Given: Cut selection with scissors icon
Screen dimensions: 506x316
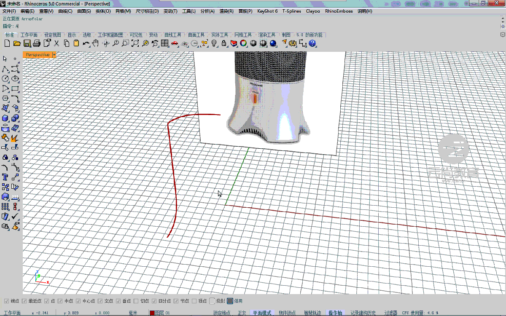Looking at the screenshot, I should [x=56, y=43].
